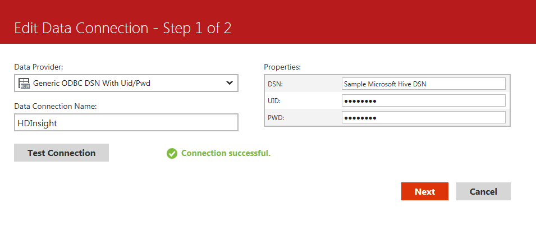Viewport: 536px width, 225px height.
Task: Click the 'Data Provider:' label
Action: point(39,67)
